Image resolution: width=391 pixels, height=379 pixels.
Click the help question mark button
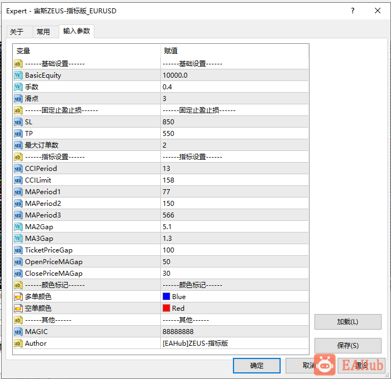pos(353,11)
